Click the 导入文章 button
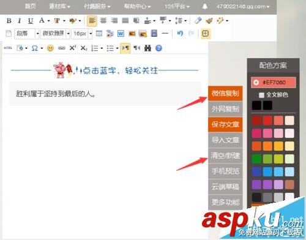306x240 pixels. 225,140
